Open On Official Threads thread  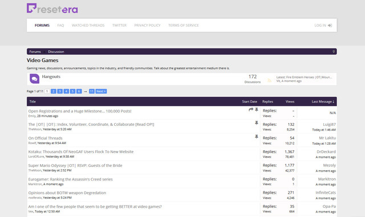tap(46, 138)
